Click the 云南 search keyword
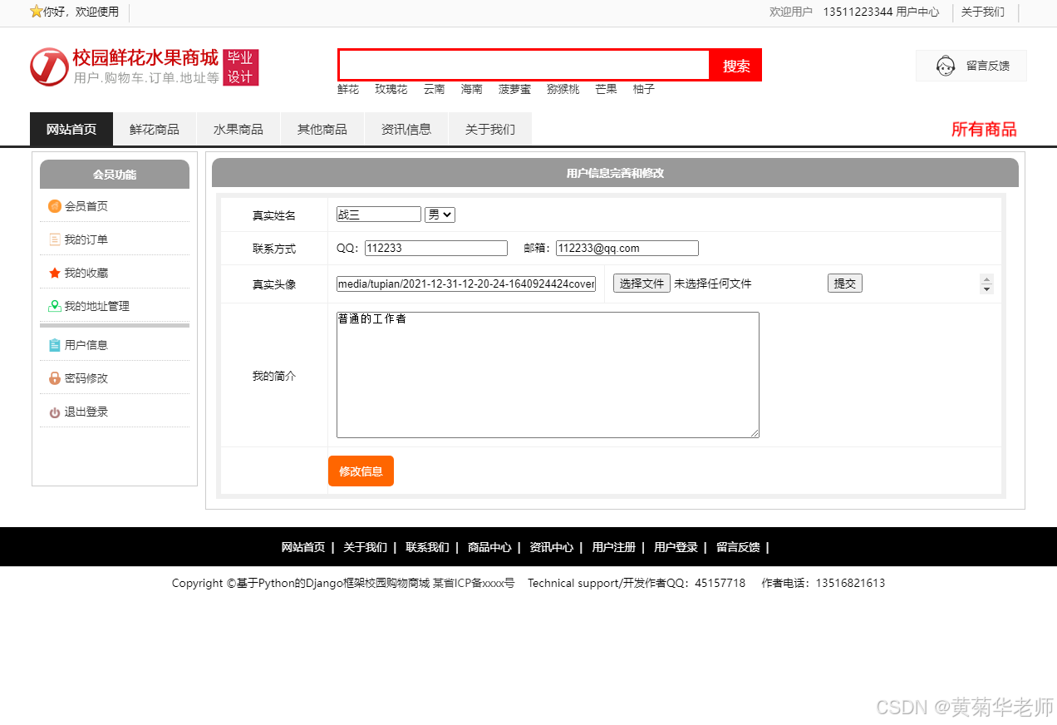1057x725 pixels. click(x=434, y=89)
